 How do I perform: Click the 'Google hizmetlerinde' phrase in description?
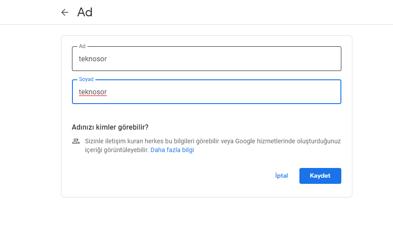pyautogui.click(x=265, y=142)
